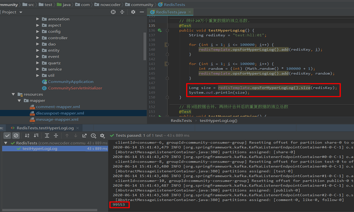This screenshot has height=212, width=354.
Task: Expand the config package
Action: 38,31
